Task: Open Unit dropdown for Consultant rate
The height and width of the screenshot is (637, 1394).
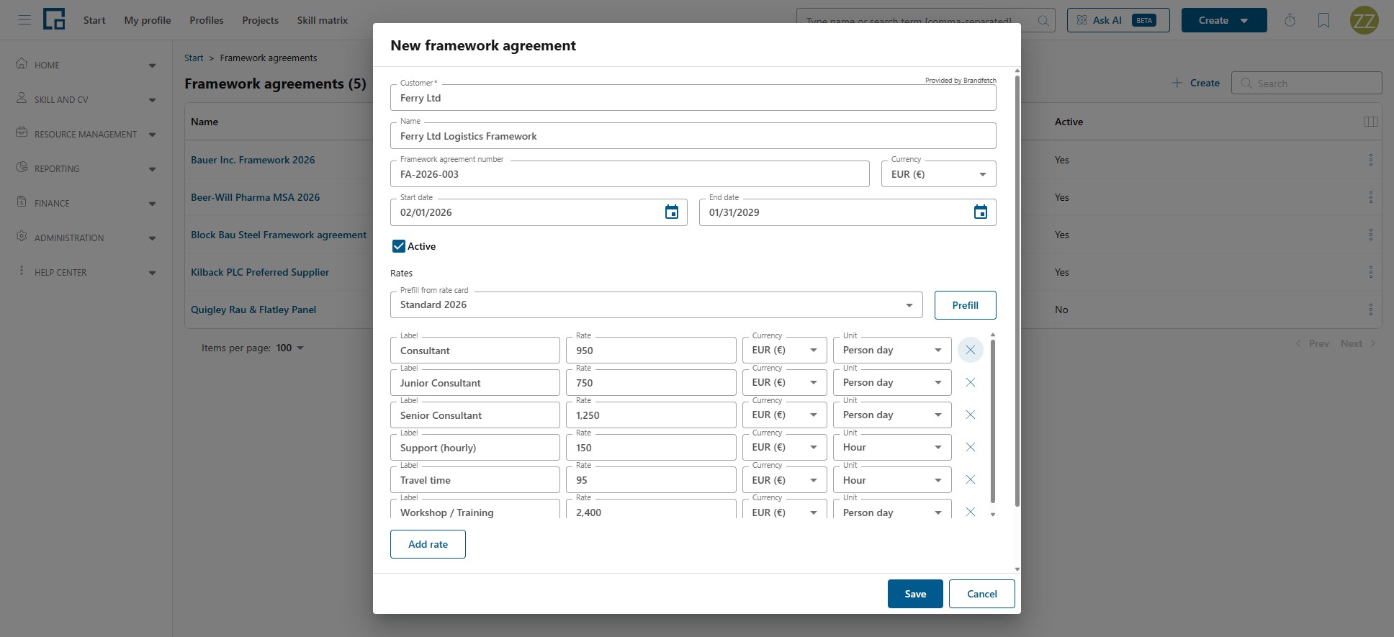Action: pyautogui.click(x=891, y=350)
